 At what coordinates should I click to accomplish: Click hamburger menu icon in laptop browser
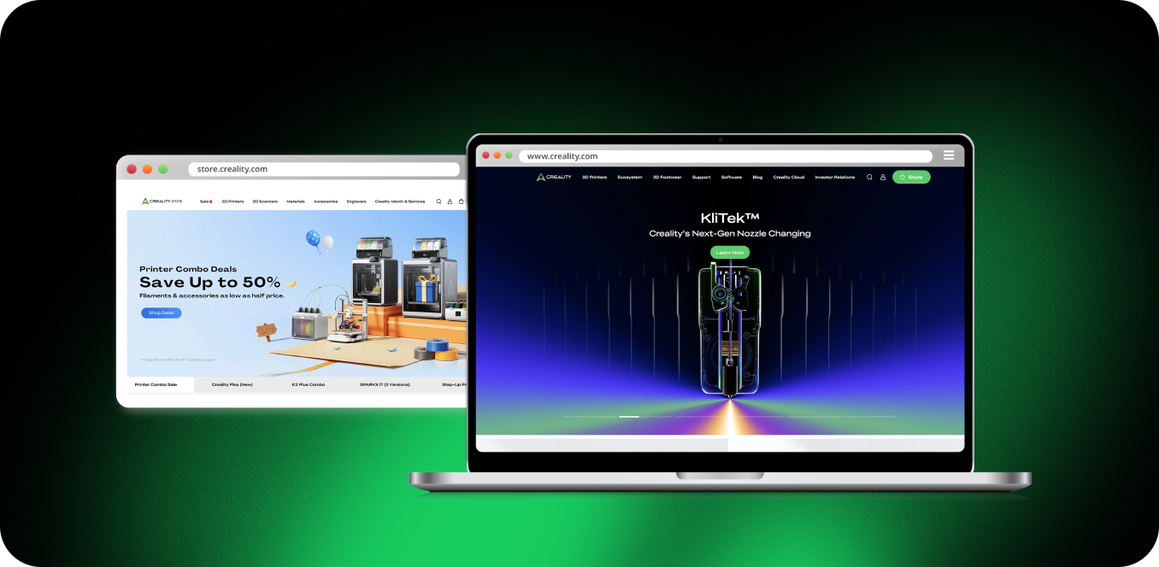tap(949, 155)
